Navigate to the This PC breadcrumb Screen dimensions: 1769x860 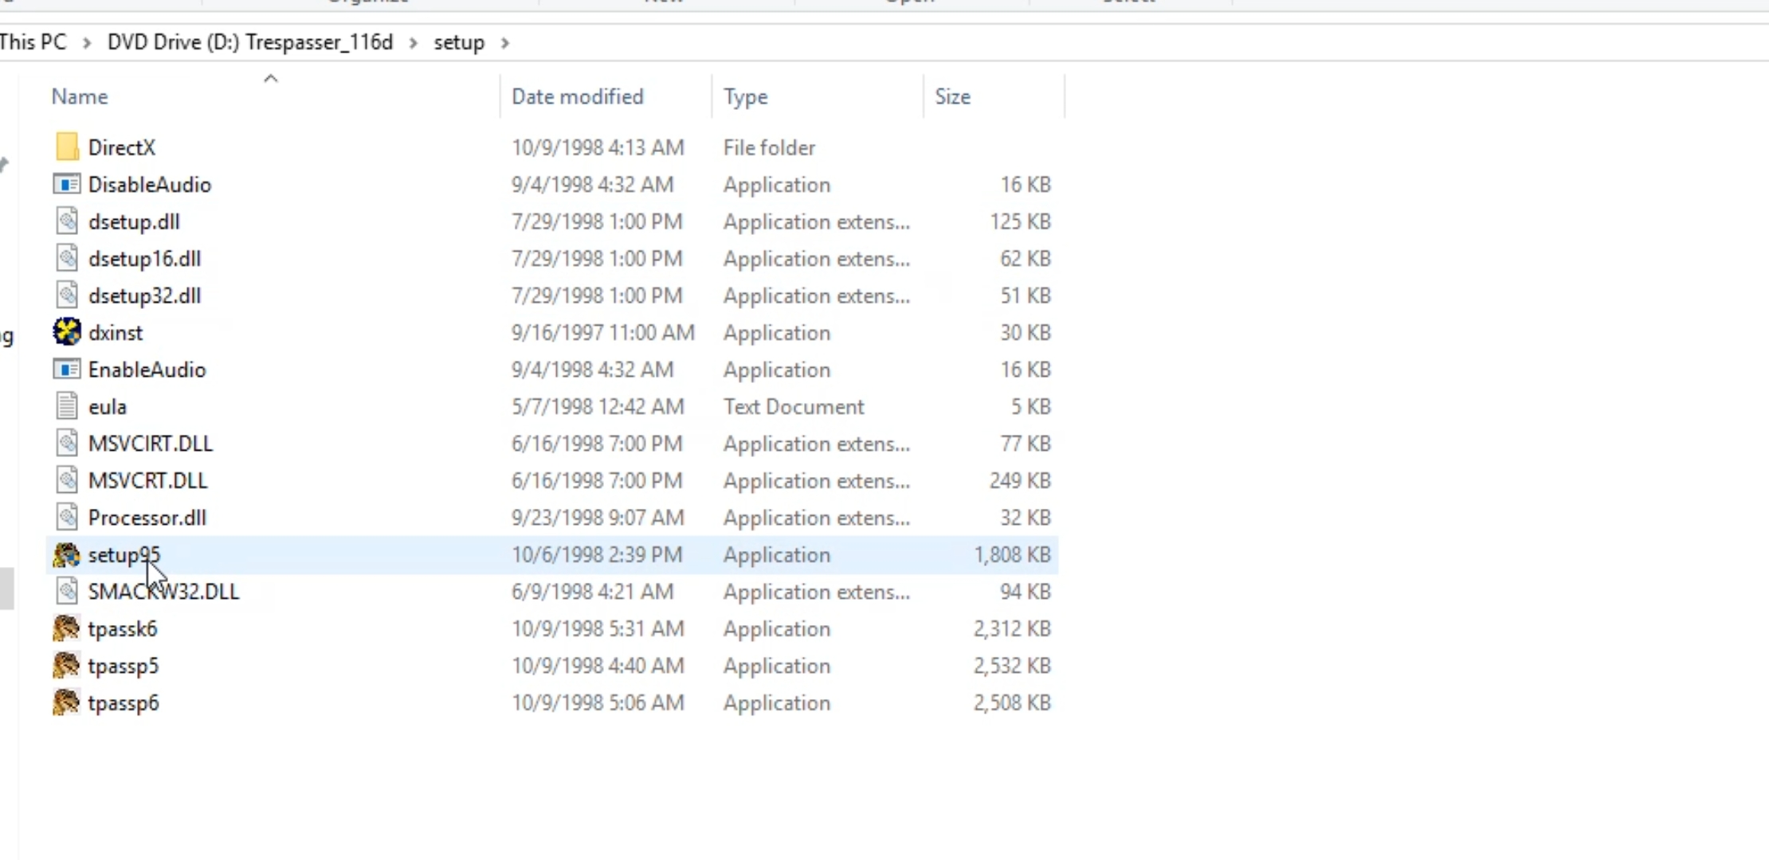(33, 42)
